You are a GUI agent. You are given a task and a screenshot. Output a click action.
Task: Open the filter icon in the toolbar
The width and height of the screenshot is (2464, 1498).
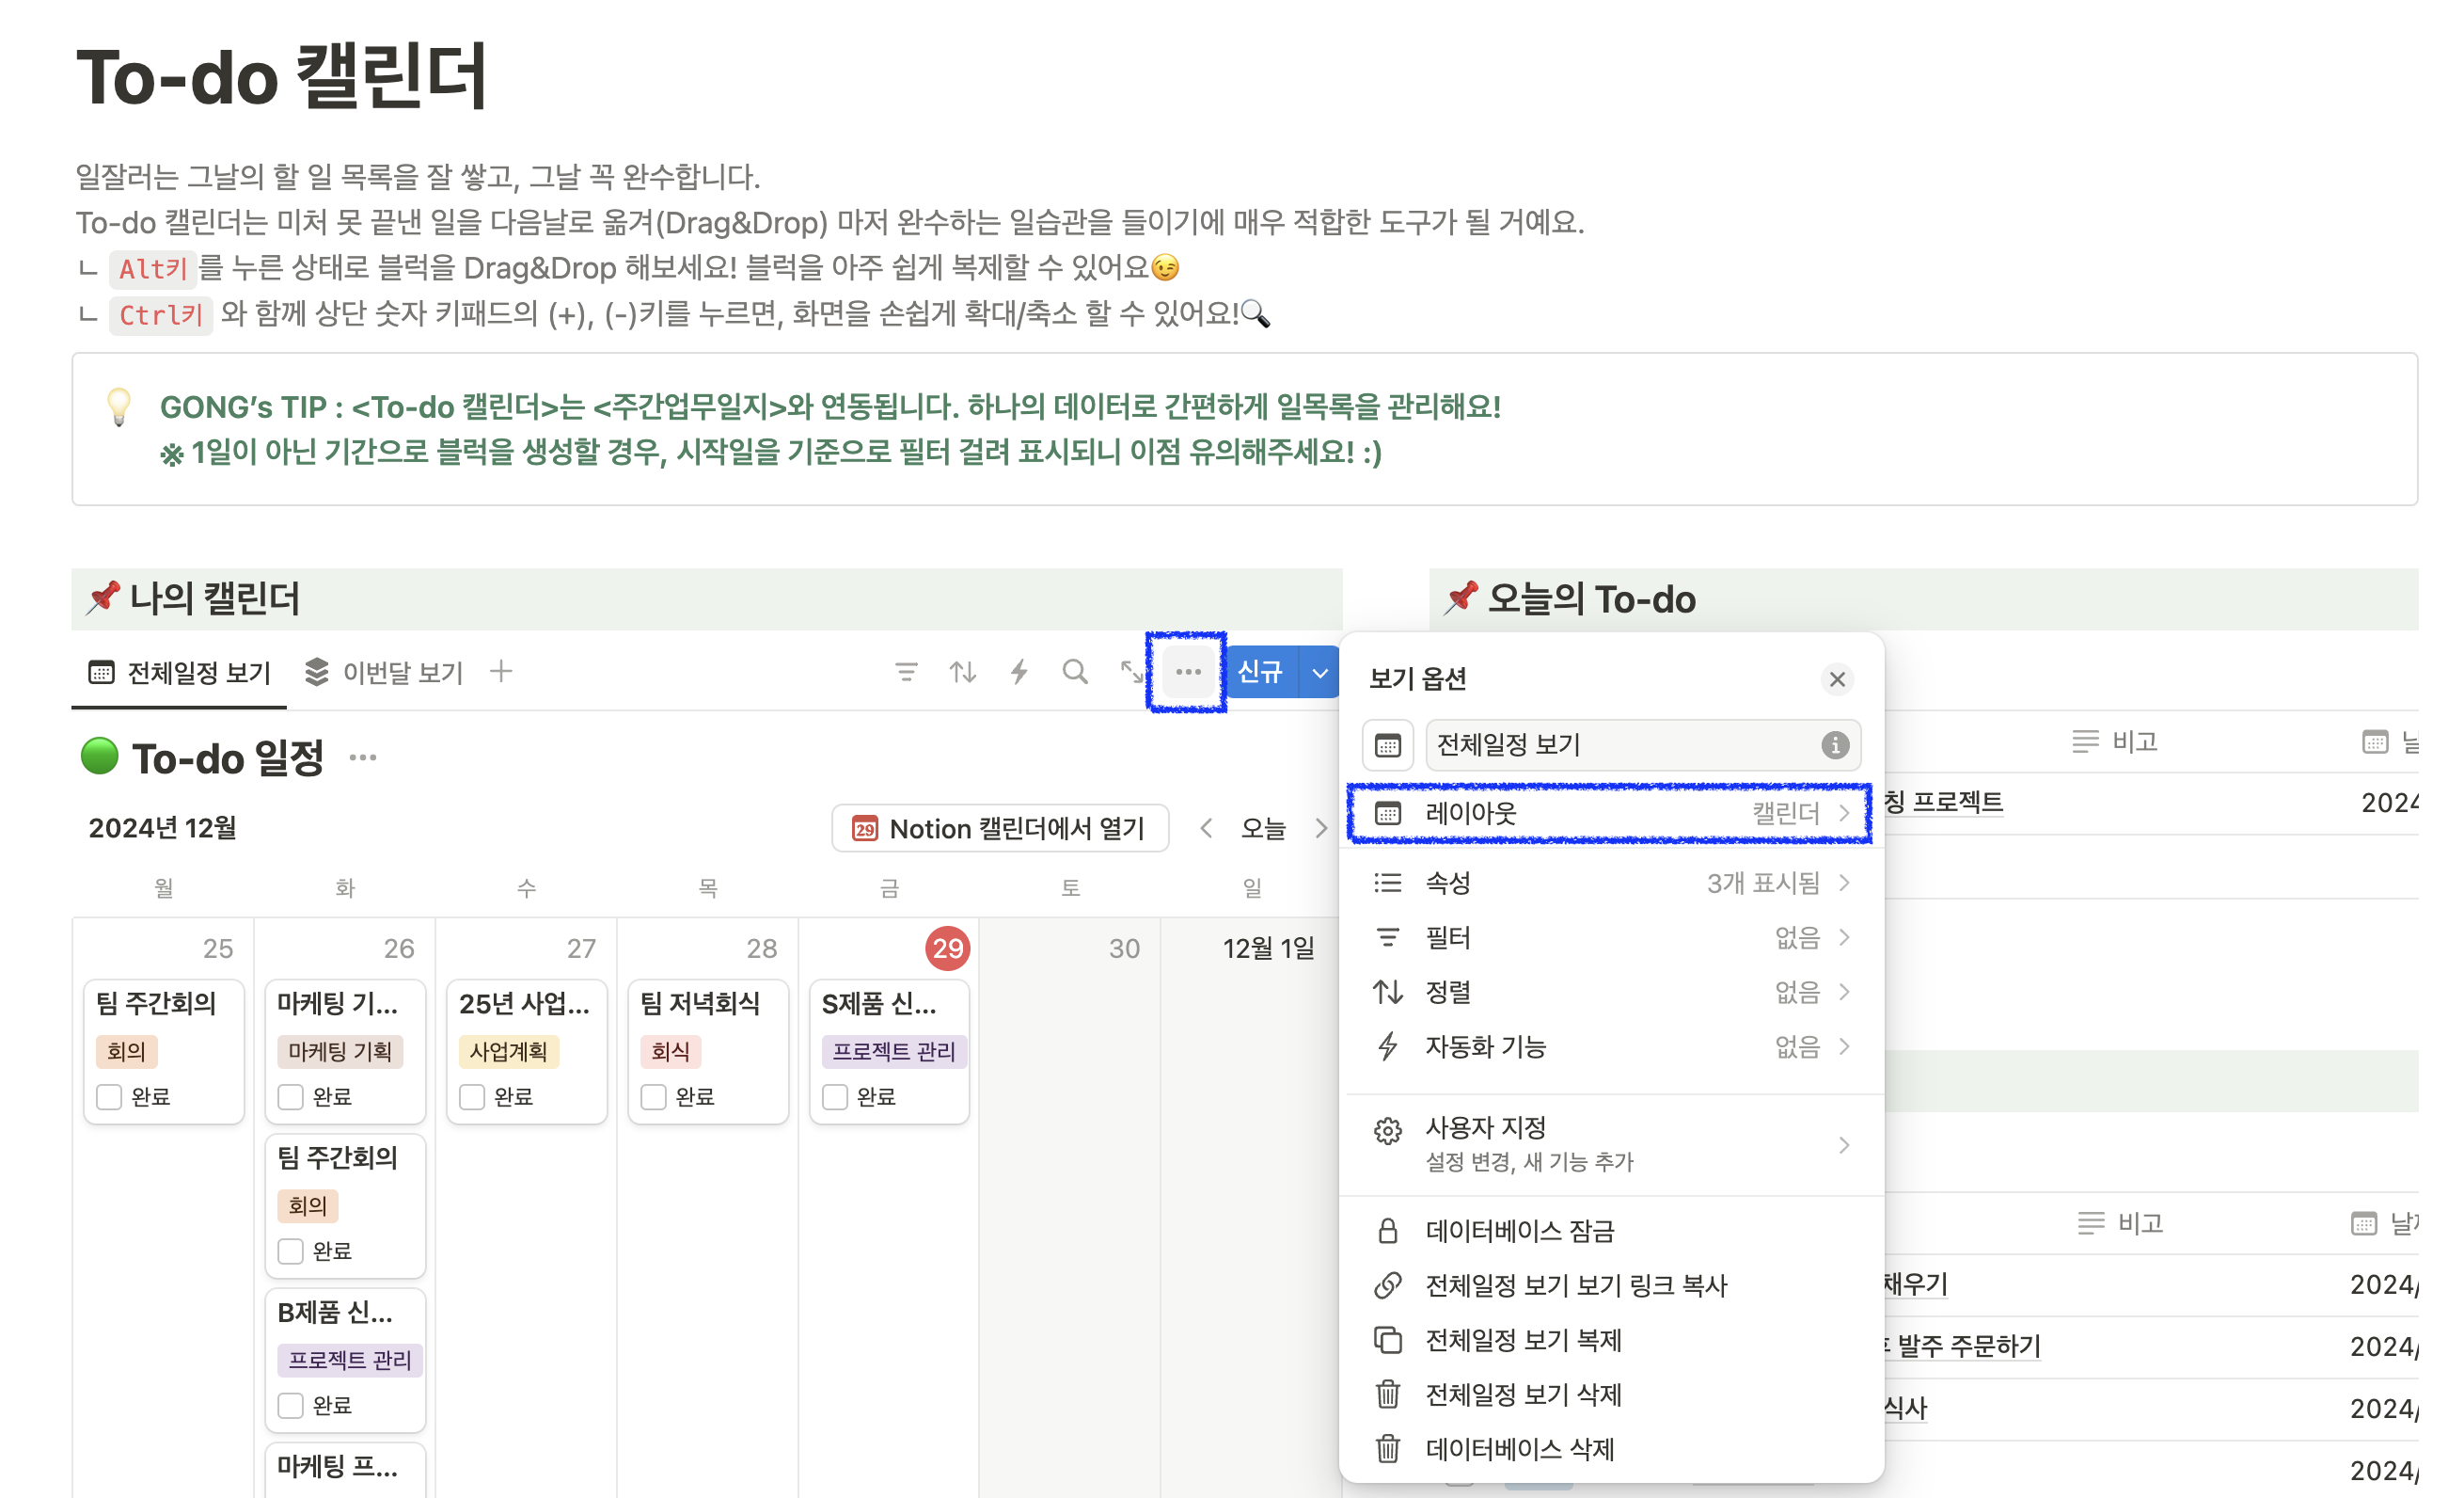click(905, 672)
